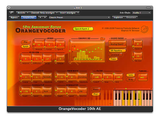Toggle the Phat button
The width and height of the screenshot is (162, 118).
(x=96, y=94)
